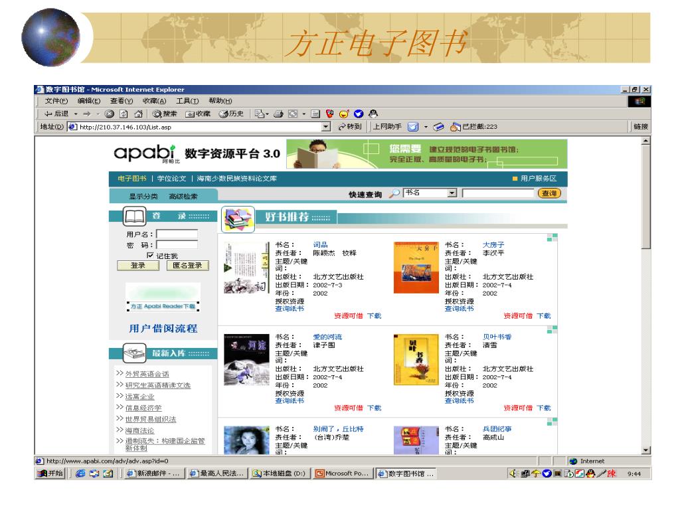Click the 转到 Go button
Image resolution: width=680 pixels, height=510 pixels.
point(350,127)
